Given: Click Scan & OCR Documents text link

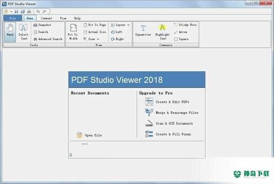Looking at the screenshot, I should pyautogui.click(x=174, y=123).
